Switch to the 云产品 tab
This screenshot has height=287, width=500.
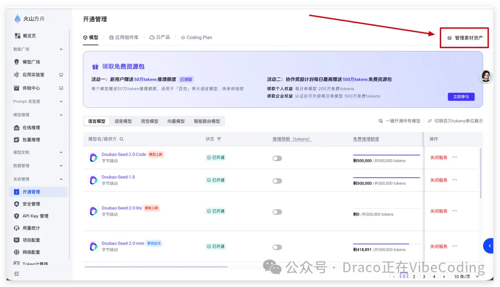coord(159,37)
